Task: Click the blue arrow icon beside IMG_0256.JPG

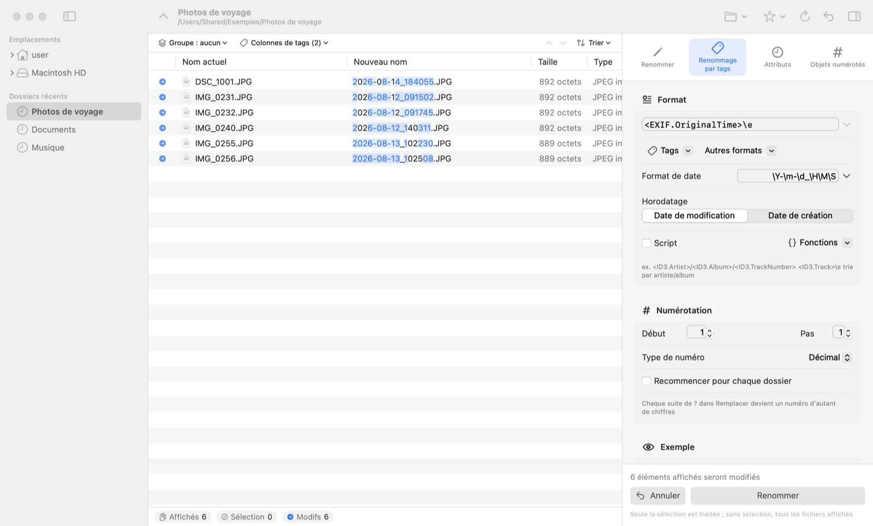Action: coord(163,159)
